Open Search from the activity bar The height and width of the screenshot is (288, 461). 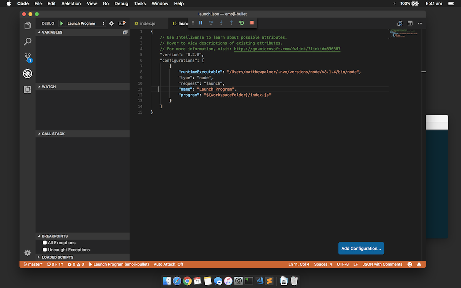[27, 41]
